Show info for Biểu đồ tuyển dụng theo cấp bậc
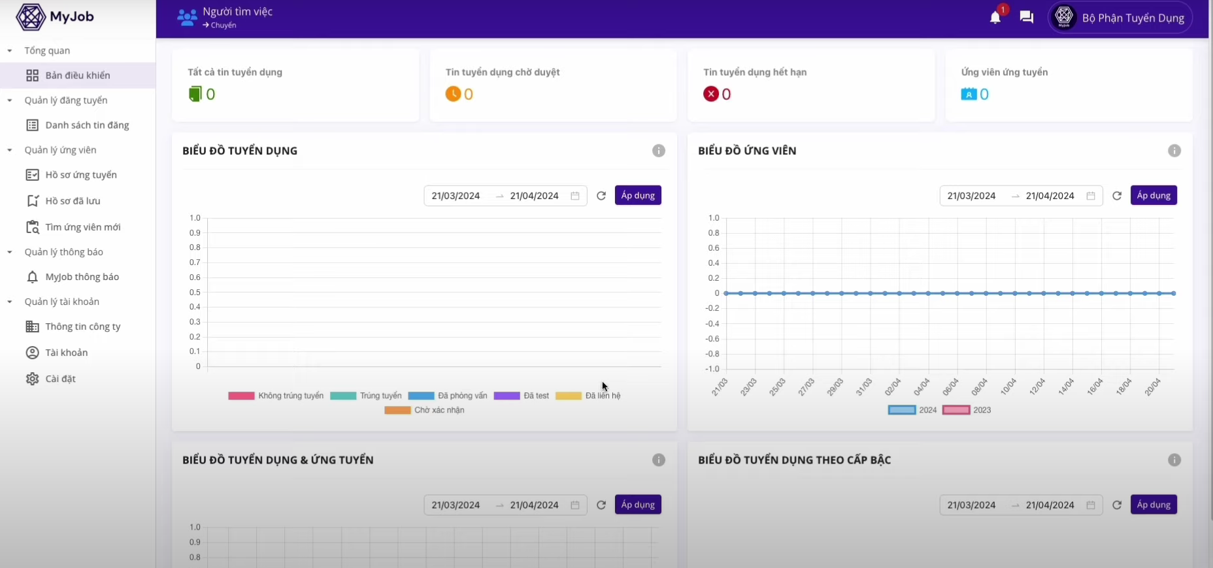The image size is (1213, 568). (x=1174, y=460)
